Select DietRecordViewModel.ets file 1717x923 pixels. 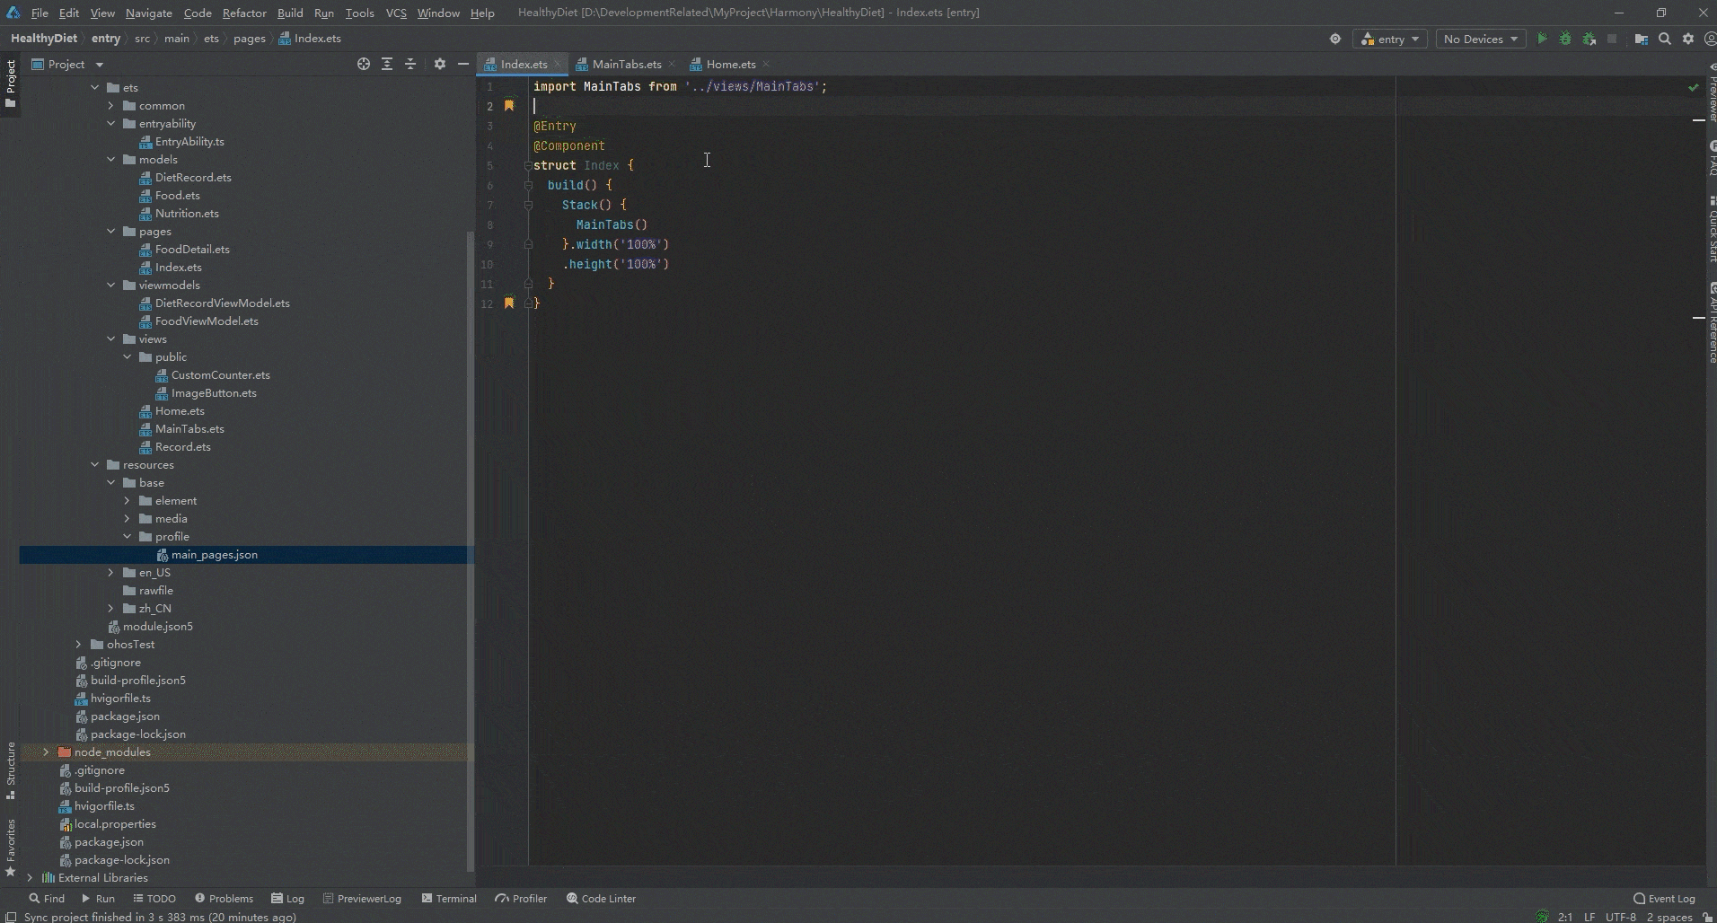tap(222, 303)
